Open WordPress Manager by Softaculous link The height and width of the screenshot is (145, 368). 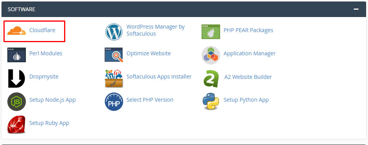156,30
